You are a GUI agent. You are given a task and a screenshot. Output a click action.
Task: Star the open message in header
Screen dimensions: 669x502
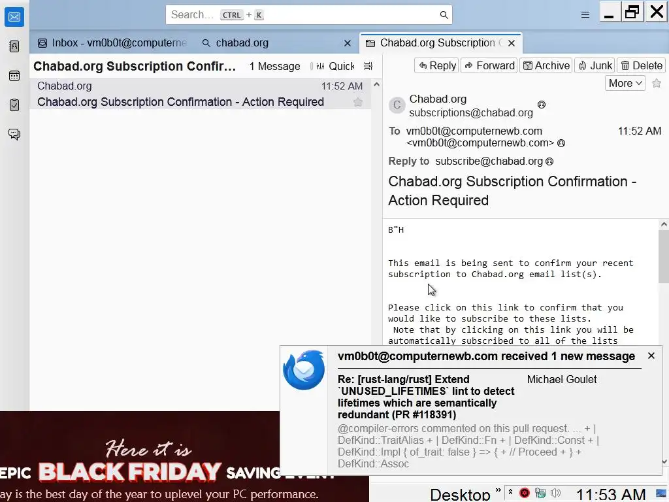(657, 83)
